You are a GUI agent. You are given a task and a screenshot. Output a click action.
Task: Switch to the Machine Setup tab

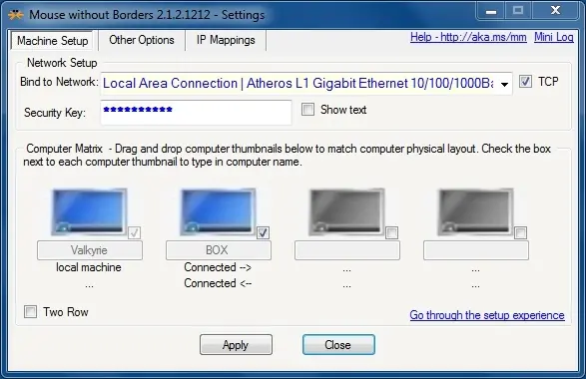coord(52,40)
